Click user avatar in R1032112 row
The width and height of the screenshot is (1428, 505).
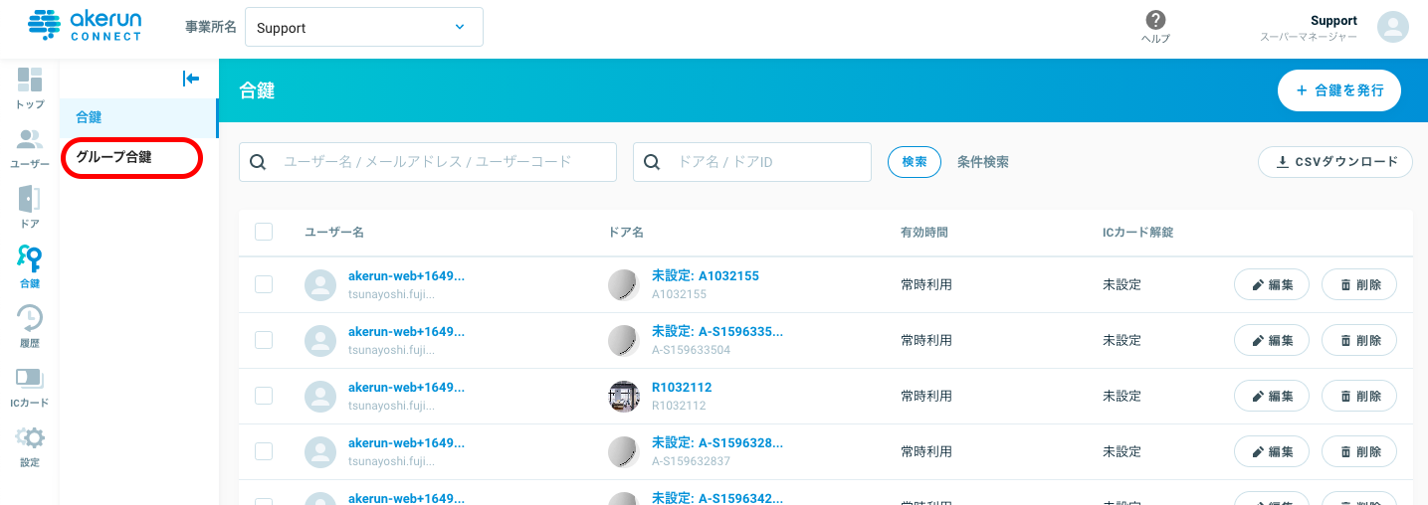320,397
